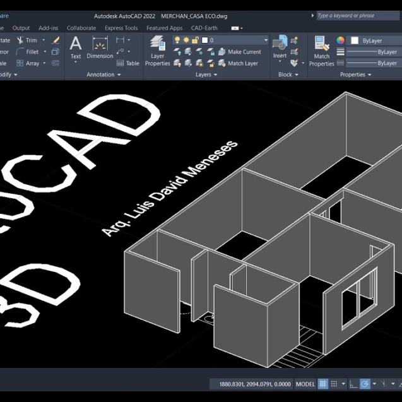The width and height of the screenshot is (402, 402).
Task: Toggle polar tracking in status bar
Action: (x=365, y=384)
